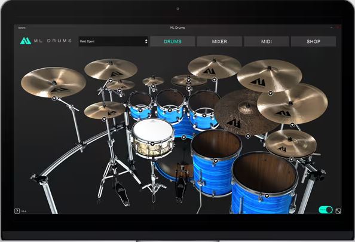Viewport: 355px width, 242px height.
Task: Select the dark ride cymbal marker
Action: click(x=248, y=136)
